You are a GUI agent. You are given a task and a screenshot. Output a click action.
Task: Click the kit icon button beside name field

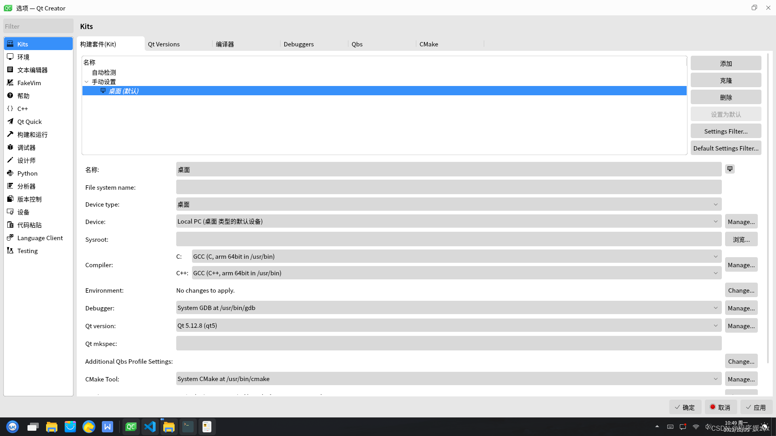coord(730,169)
